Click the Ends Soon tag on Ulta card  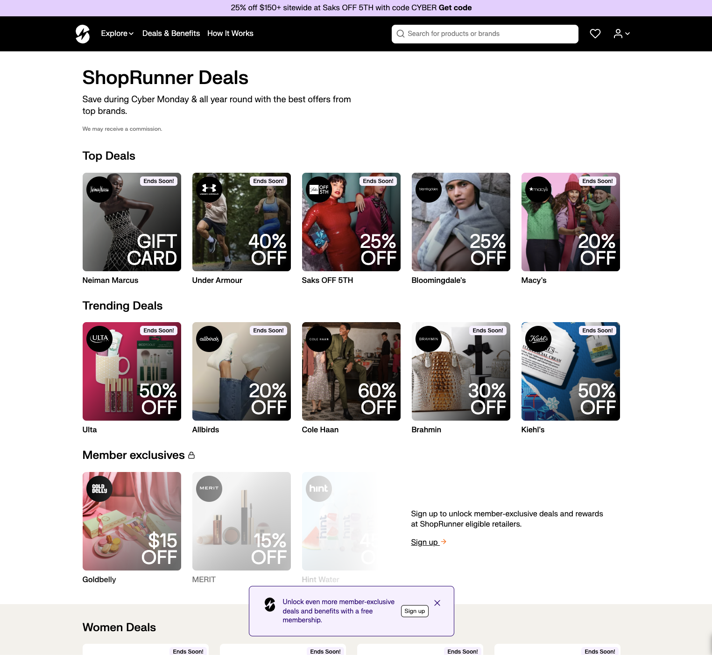[159, 331]
